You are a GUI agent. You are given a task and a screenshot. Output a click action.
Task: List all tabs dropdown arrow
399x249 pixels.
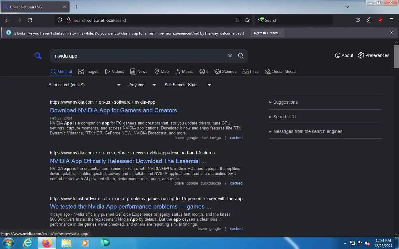click(347, 7)
